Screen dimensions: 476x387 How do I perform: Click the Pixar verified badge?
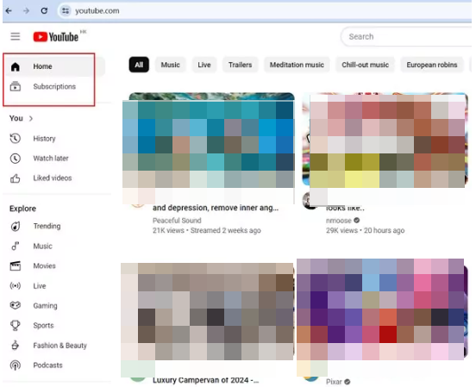[348, 382]
